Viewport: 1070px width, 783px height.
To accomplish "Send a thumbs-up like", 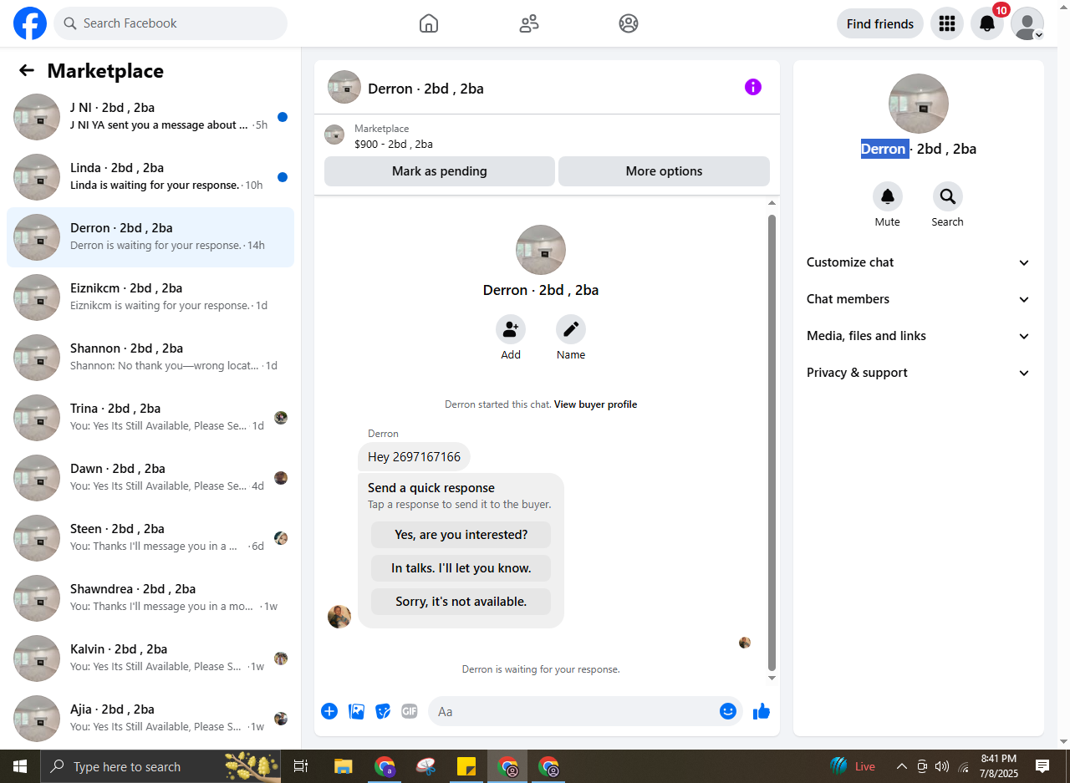I will (x=762, y=711).
